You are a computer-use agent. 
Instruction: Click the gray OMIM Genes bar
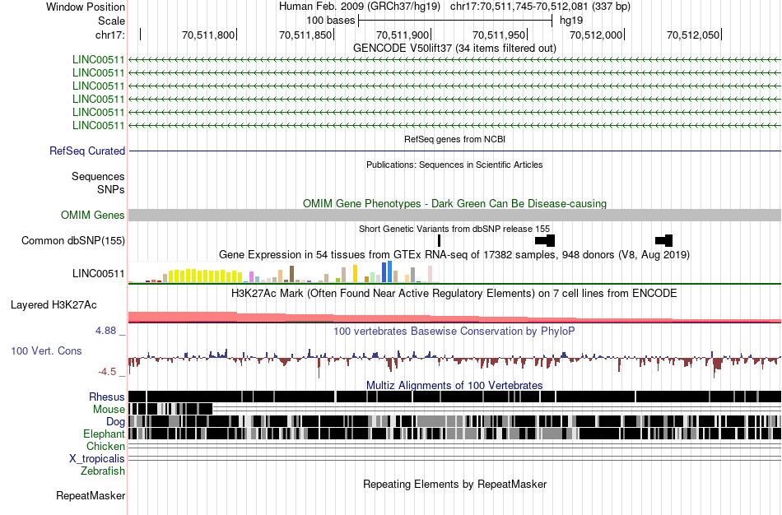[455, 215]
